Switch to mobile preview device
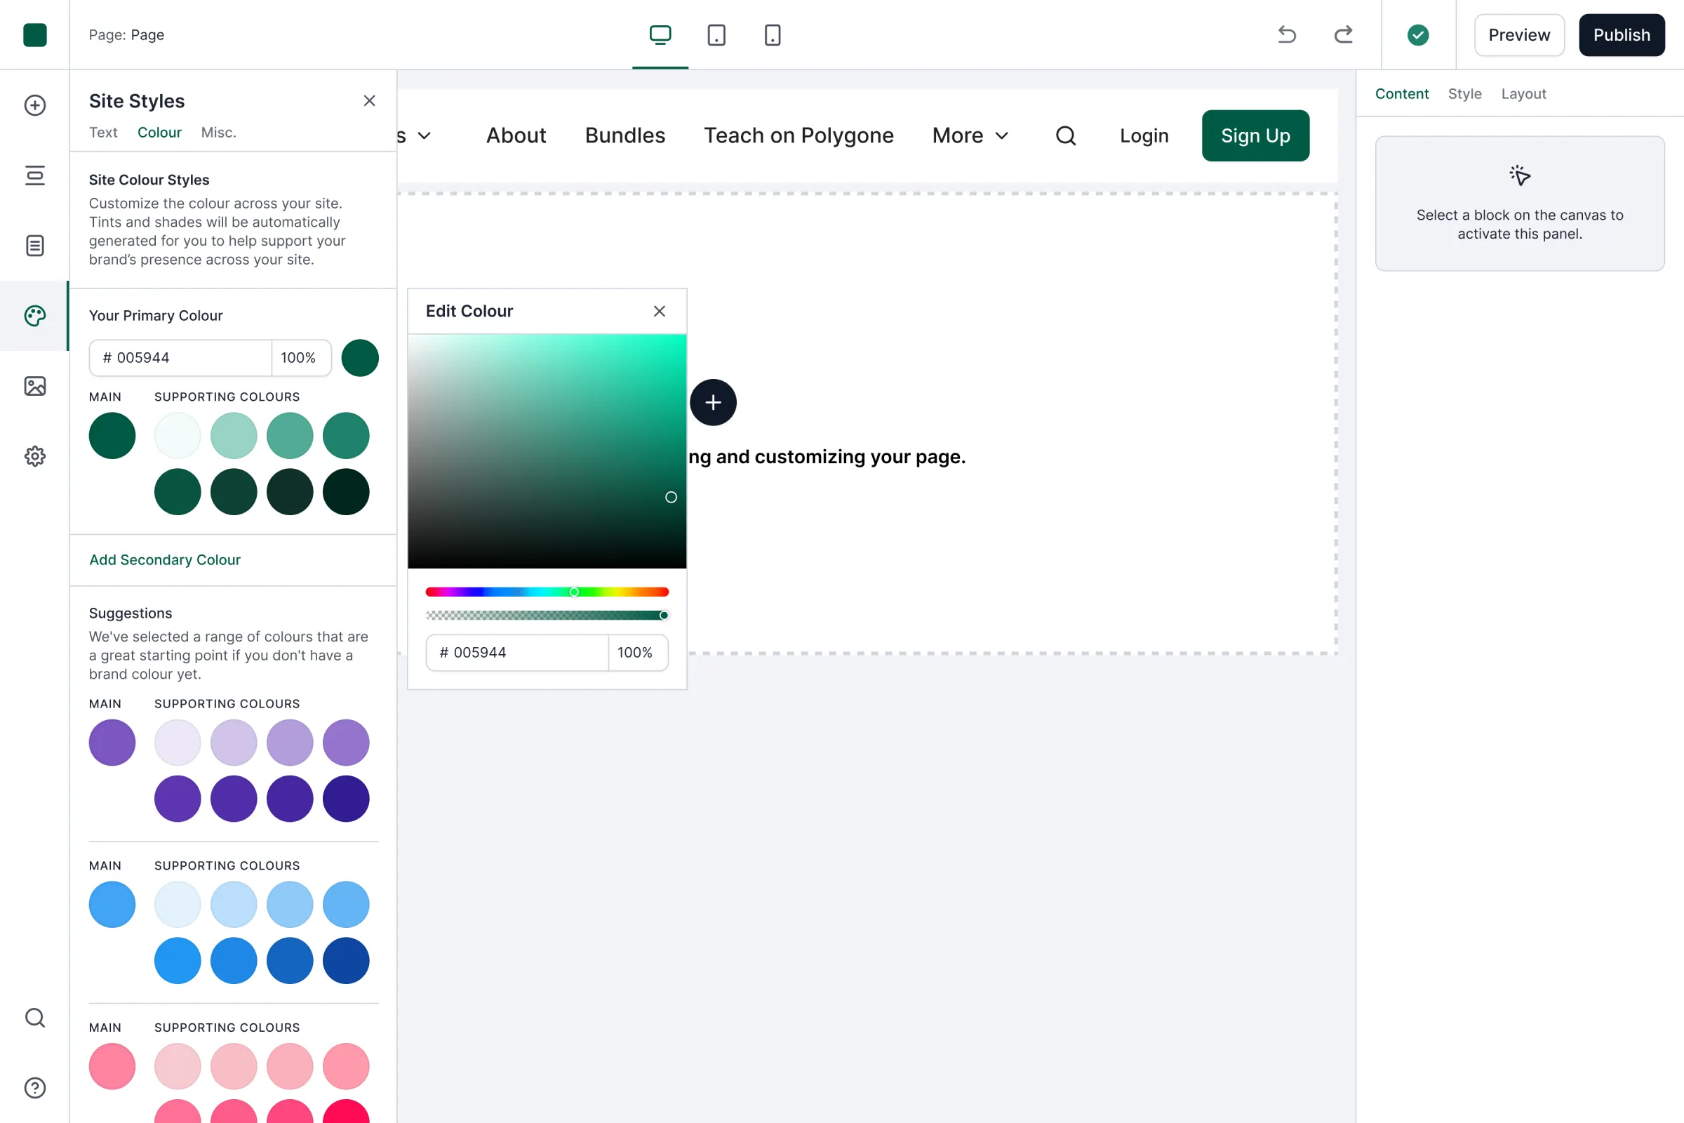This screenshot has height=1123, width=1684. (773, 34)
